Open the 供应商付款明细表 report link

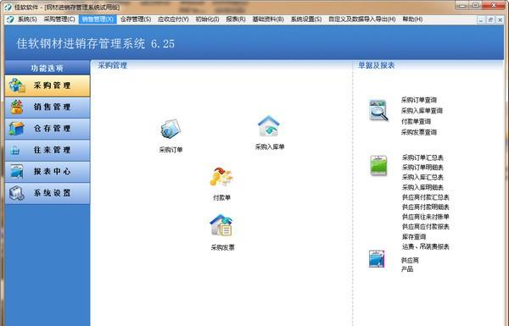(x=426, y=207)
